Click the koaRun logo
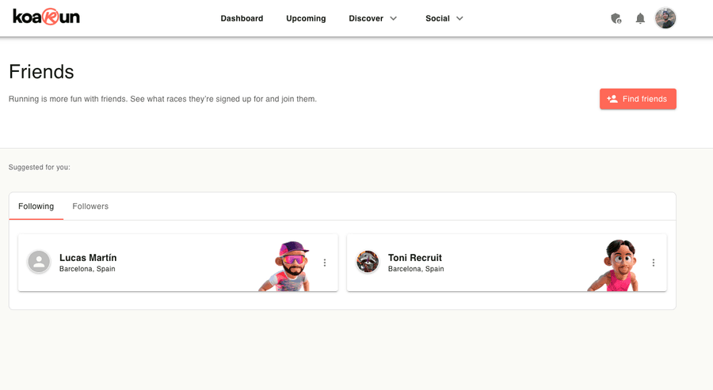713x390 pixels. tap(46, 17)
